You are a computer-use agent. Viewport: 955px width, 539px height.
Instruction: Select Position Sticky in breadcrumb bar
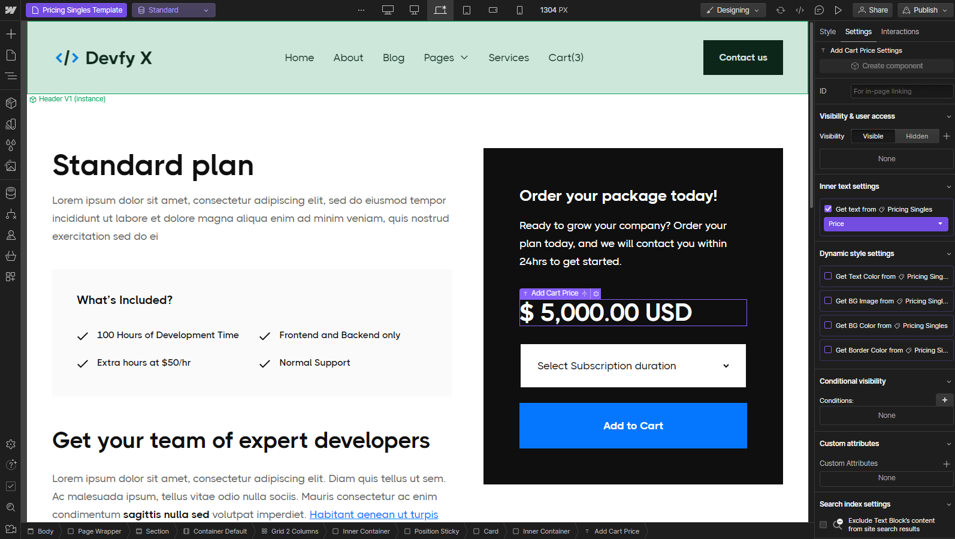(431, 531)
